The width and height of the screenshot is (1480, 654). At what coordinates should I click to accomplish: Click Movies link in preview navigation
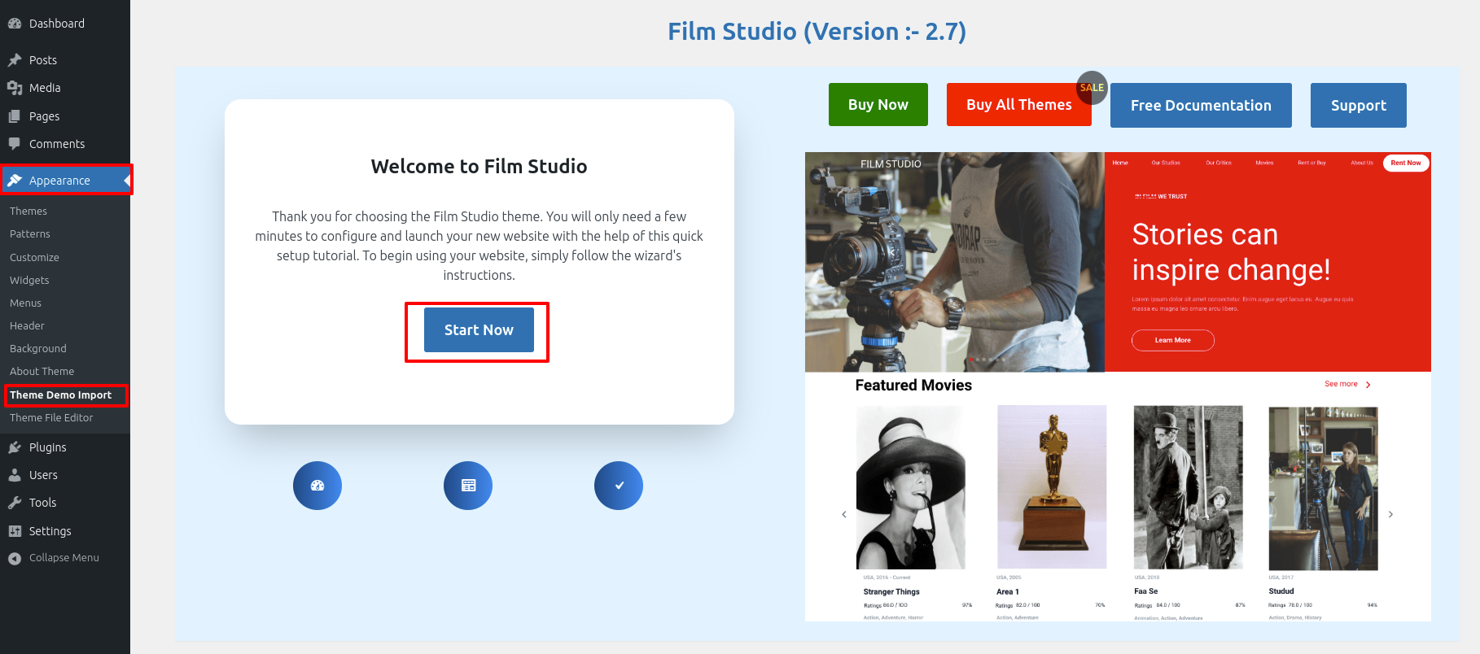pyautogui.click(x=1264, y=163)
